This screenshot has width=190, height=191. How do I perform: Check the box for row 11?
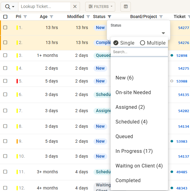pos(5,172)
